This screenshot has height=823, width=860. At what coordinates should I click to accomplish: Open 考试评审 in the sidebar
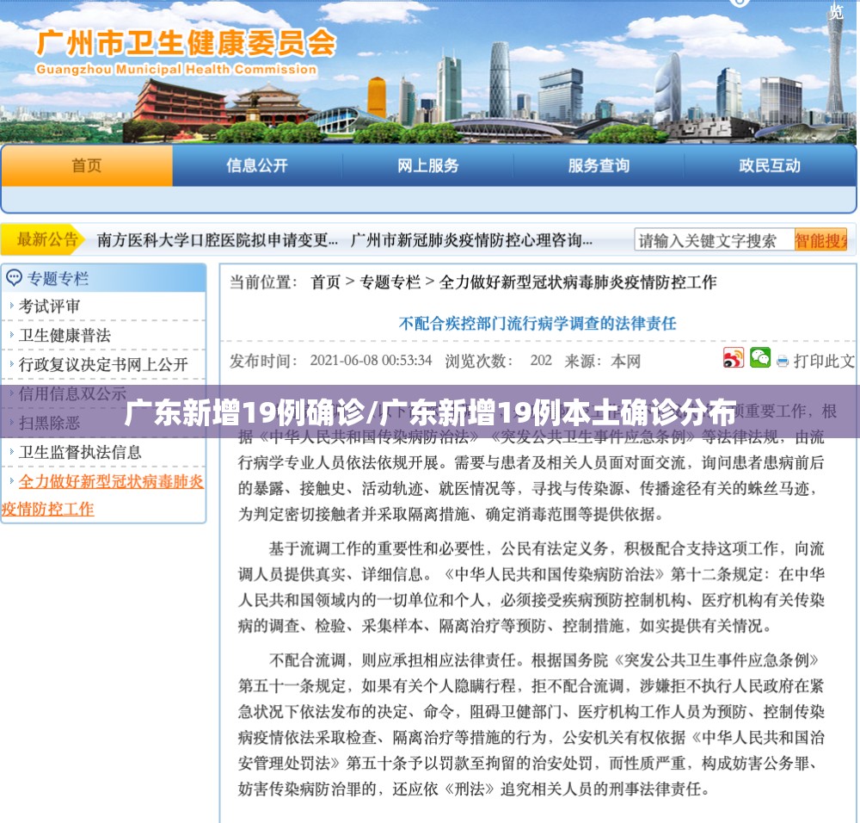tap(49, 306)
